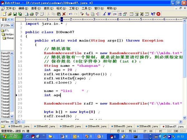The width and height of the screenshot is (187, 140).
Task: Click the file list scroll down arrow
Action: [12, 116]
